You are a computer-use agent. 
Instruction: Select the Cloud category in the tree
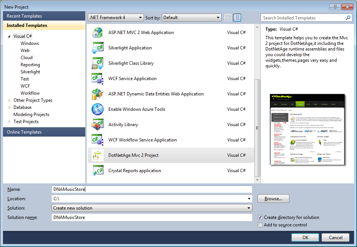pyautogui.click(x=27, y=58)
